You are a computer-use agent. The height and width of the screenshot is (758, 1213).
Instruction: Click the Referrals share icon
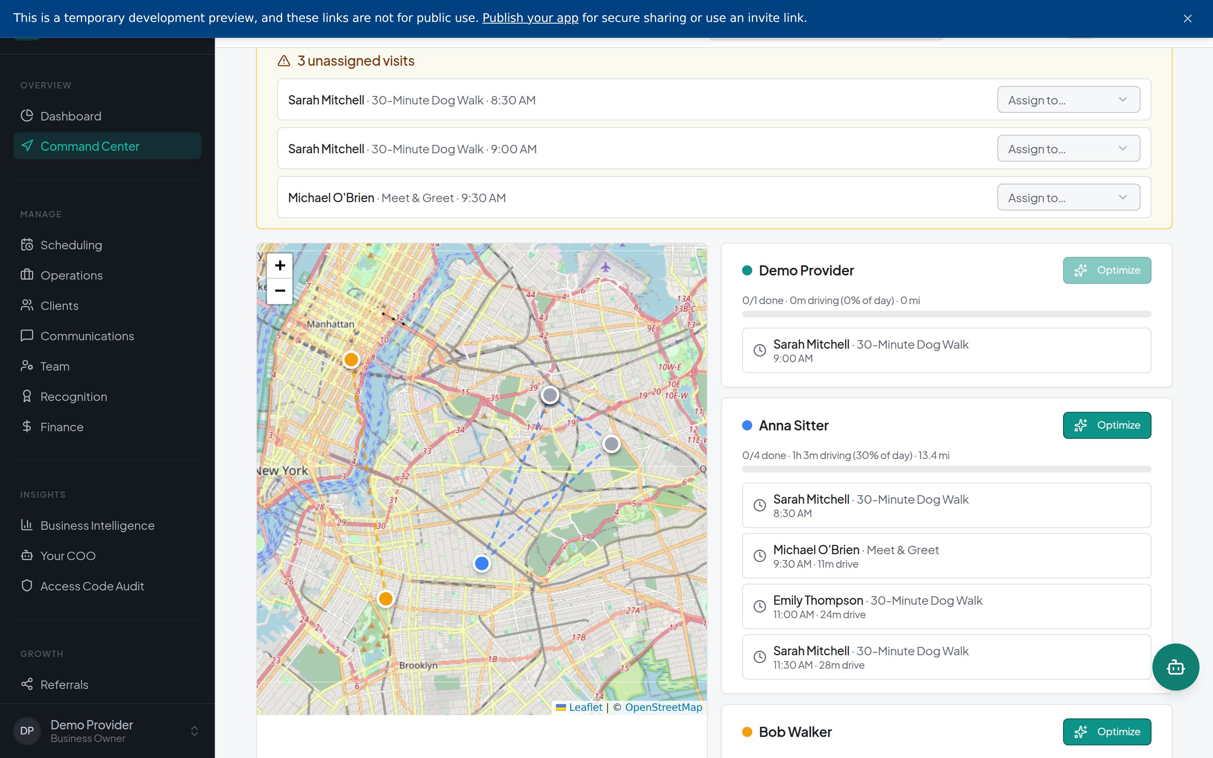click(x=27, y=684)
